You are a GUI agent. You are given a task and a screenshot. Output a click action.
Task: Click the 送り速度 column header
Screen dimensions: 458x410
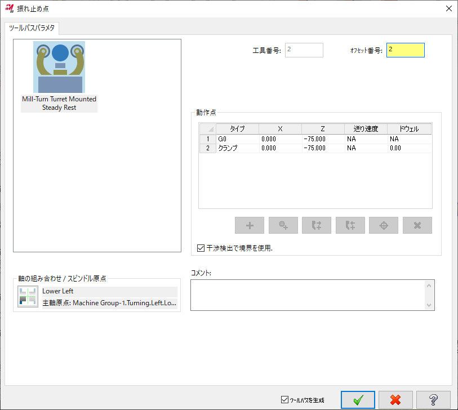[366, 129]
